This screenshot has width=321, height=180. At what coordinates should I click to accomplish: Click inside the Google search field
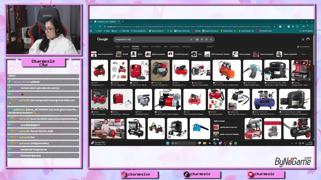152,39
